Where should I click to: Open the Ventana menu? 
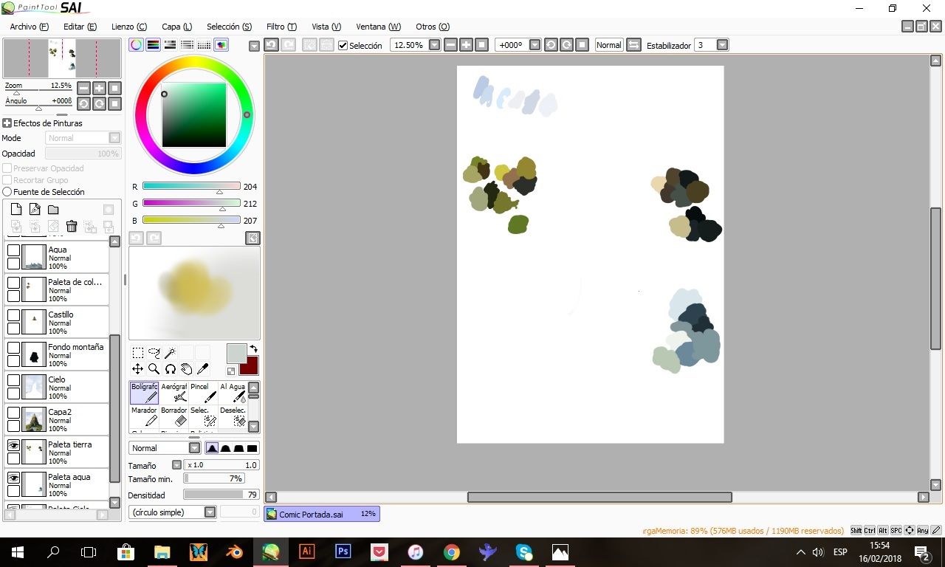pos(379,27)
